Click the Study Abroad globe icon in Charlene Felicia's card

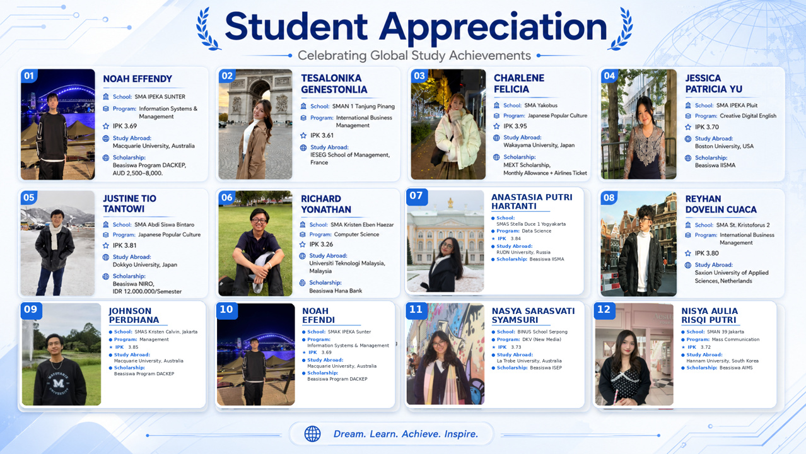point(496,137)
